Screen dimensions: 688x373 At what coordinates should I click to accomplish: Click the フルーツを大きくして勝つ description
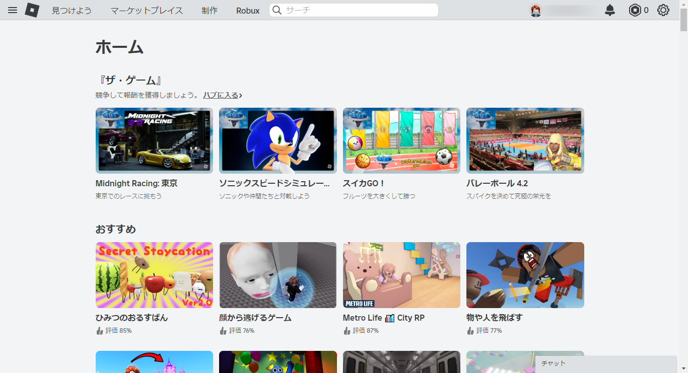coord(379,196)
